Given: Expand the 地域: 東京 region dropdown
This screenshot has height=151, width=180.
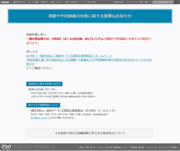Looking at the screenshot, I should click(x=145, y=2).
